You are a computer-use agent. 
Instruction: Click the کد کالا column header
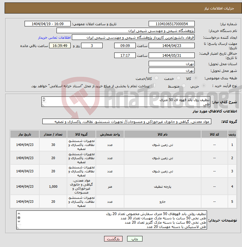214,134
